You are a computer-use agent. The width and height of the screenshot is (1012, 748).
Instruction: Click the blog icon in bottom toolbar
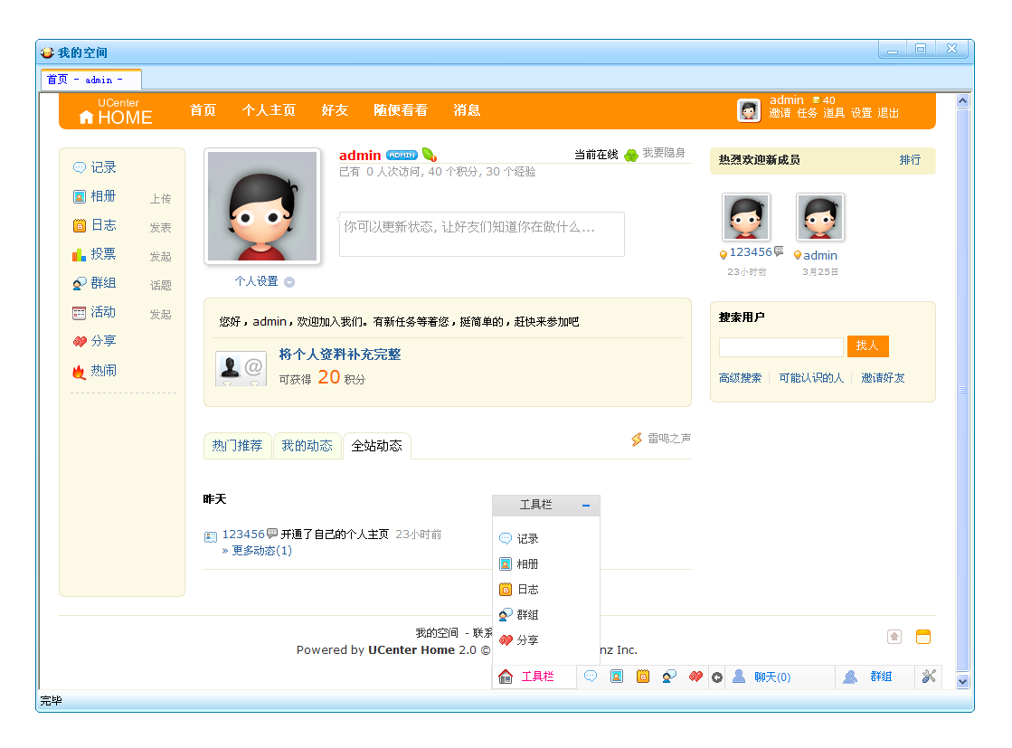point(643,677)
